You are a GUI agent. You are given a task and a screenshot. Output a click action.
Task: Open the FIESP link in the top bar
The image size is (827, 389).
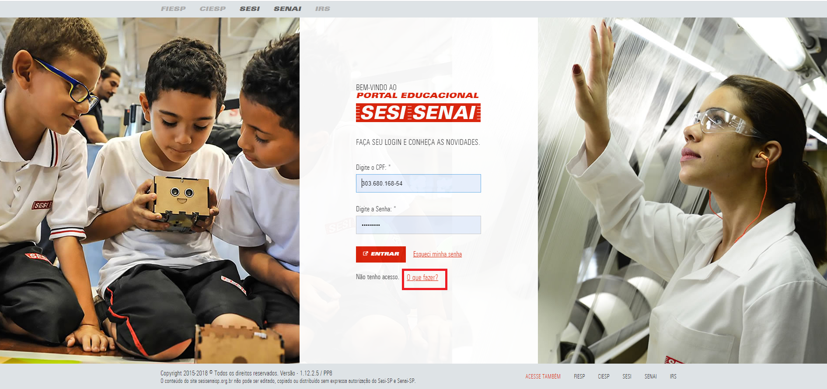click(173, 9)
